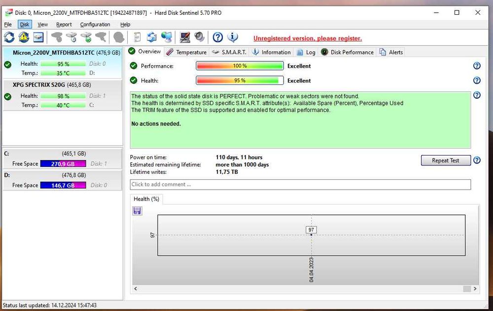Select the XPG SPECTRIX S20G disk entry
493x311 pixels.
62,95
